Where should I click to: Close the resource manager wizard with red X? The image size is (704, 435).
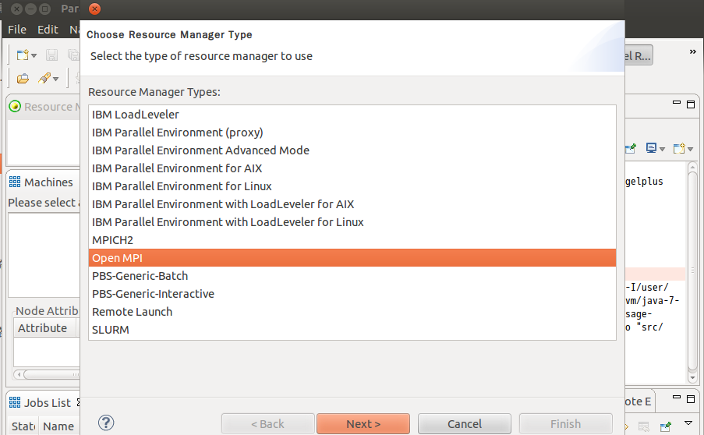95,9
